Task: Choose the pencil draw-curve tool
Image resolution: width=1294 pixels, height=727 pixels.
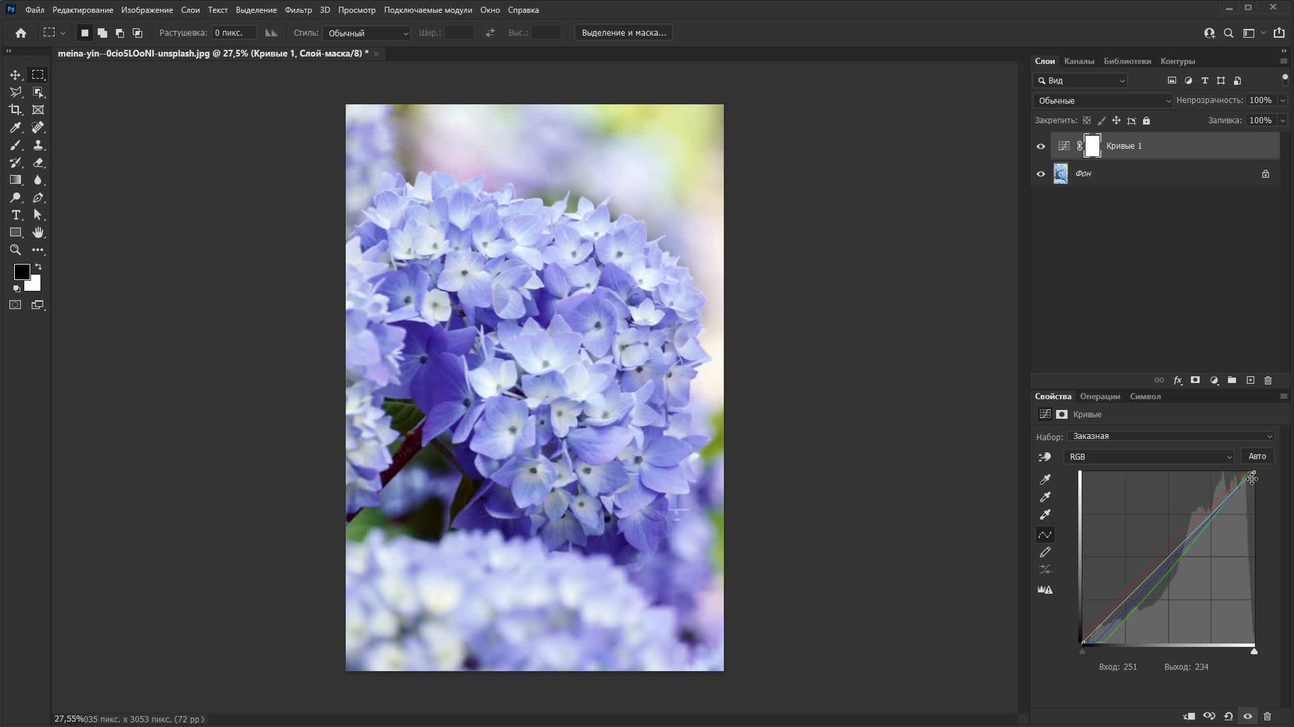Action: click(x=1045, y=552)
